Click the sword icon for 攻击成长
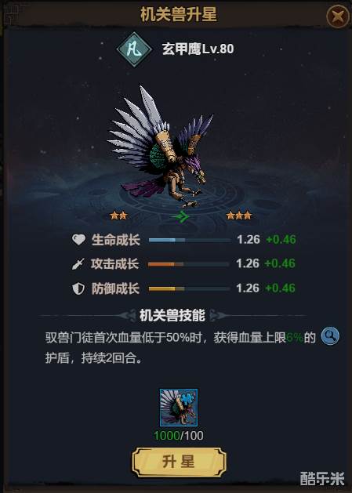Image resolution: width=352 pixels, height=493 pixels. [78, 264]
